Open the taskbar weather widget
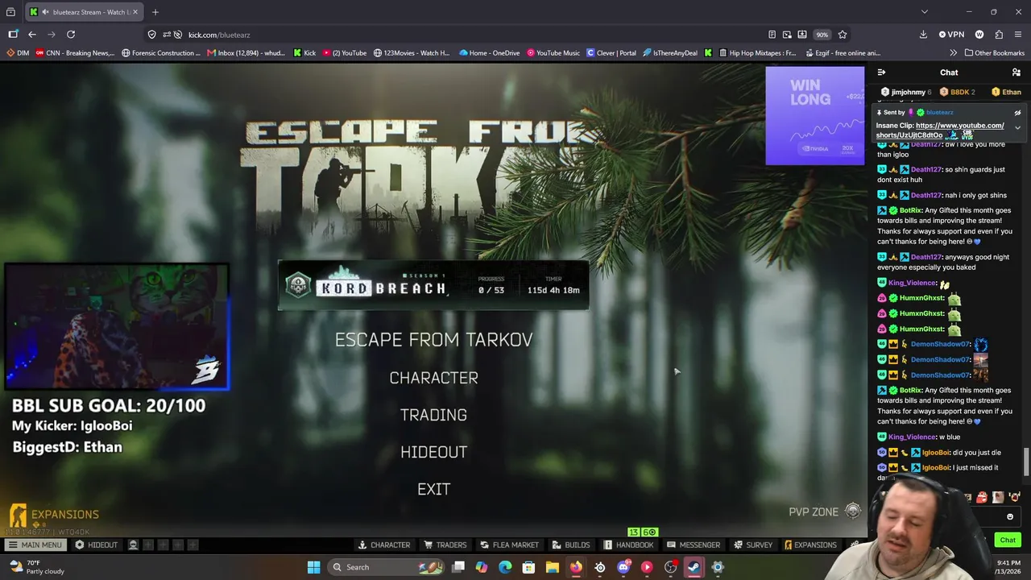The image size is (1031, 580). point(36,567)
